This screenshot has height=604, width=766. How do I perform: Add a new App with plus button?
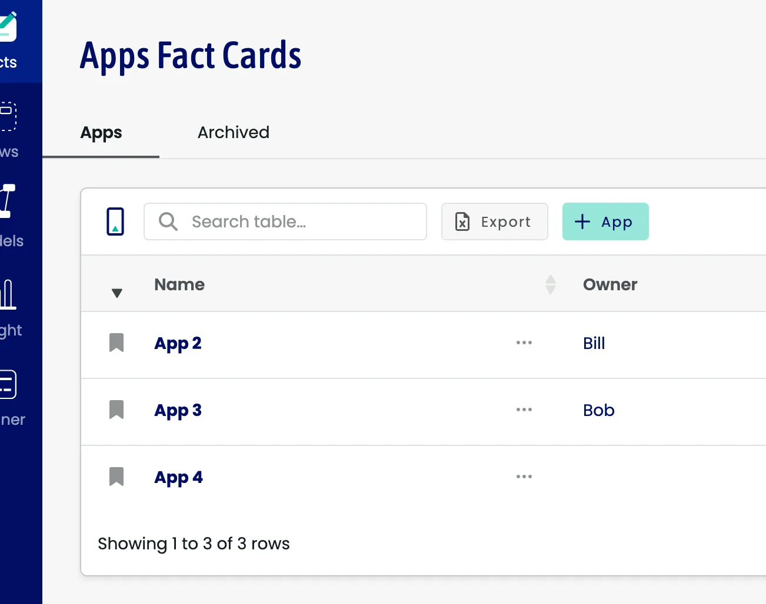(x=605, y=222)
